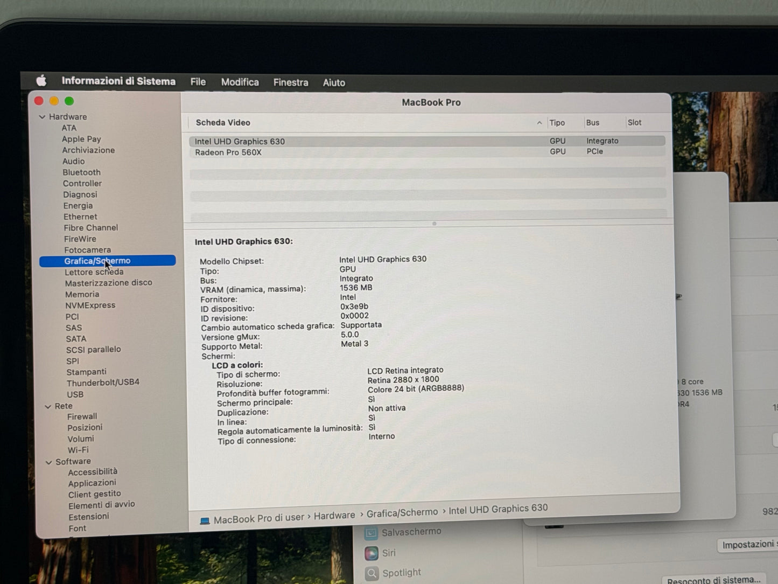The width and height of the screenshot is (778, 584).
Task: Select SAS in the sidebar
Action: [74, 328]
